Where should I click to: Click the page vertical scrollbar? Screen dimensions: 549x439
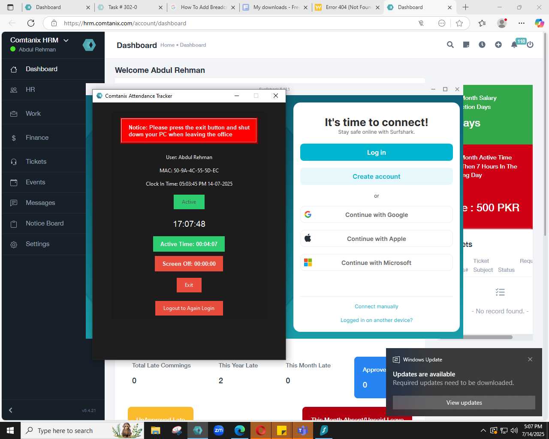click(545, 134)
